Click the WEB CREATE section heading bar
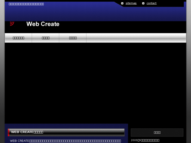 point(66,132)
